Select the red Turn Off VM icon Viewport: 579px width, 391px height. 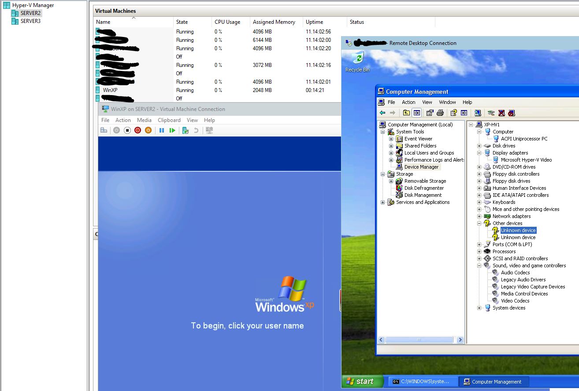click(138, 130)
